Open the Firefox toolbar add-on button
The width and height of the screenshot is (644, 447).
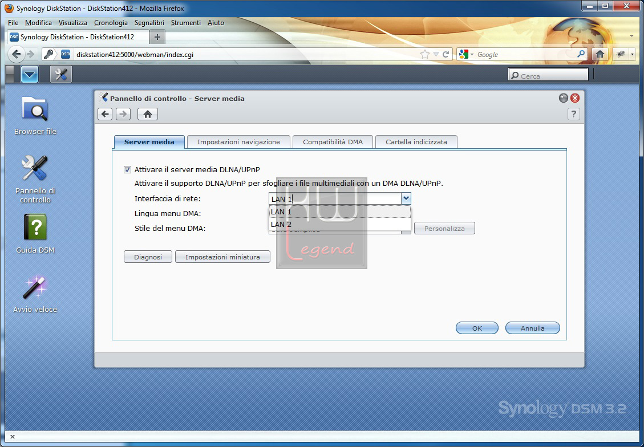[x=621, y=54]
